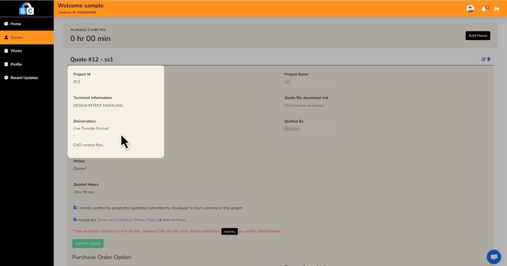Delete Quote #12 with trash icon

(x=489, y=59)
